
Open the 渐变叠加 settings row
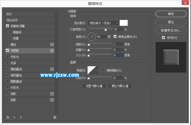[x=30, y=75]
